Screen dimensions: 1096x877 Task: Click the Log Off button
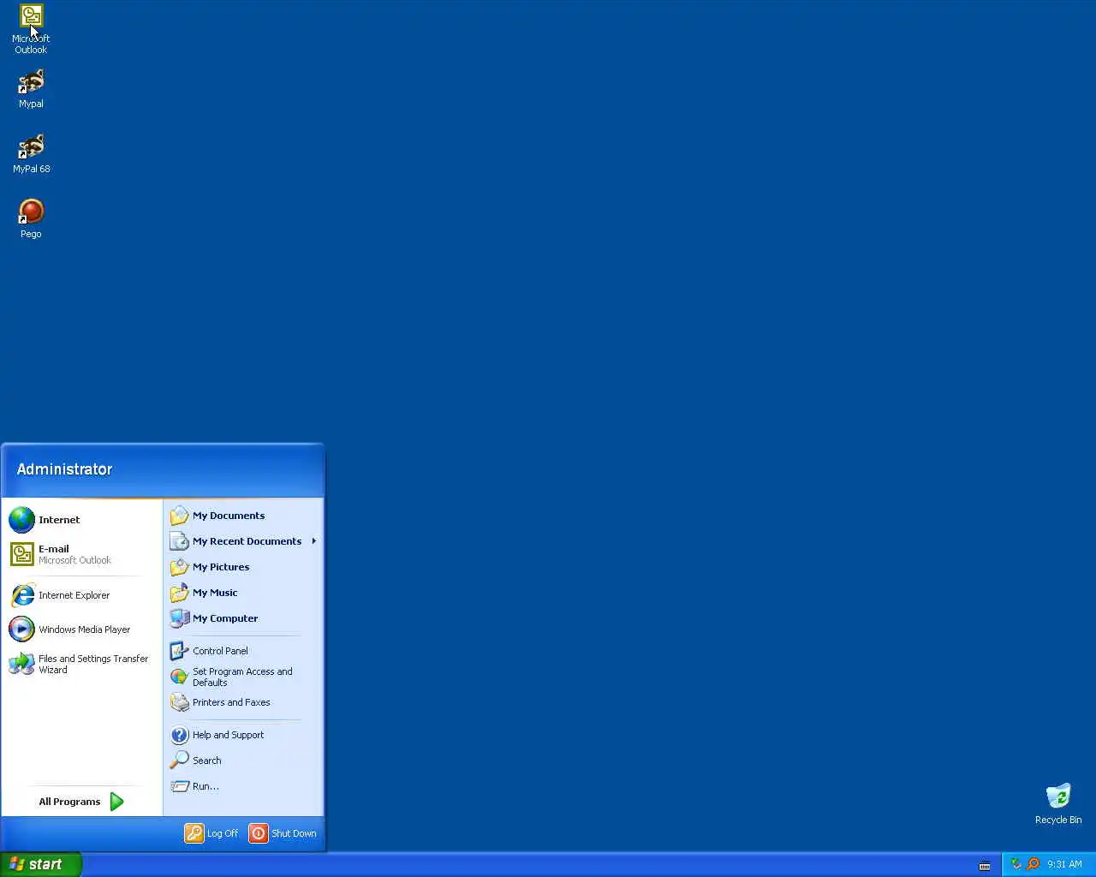pos(211,833)
